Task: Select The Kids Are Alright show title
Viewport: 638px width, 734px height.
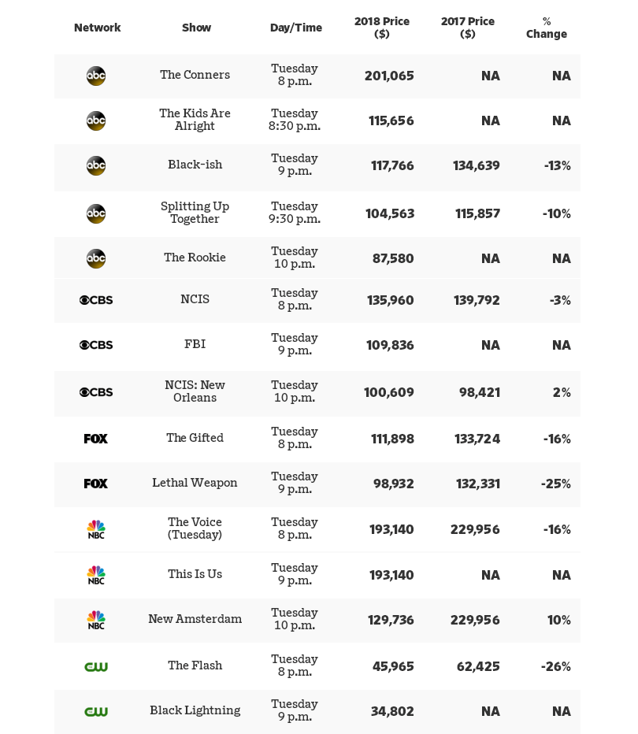Action: [x=195, y=120]
